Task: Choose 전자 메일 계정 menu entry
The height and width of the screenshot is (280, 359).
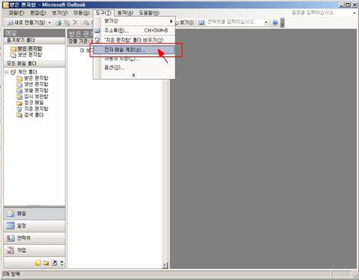Action: point(134,50)
